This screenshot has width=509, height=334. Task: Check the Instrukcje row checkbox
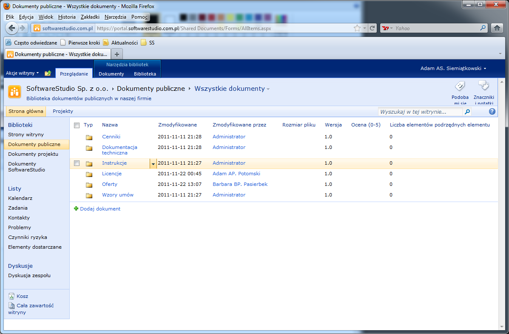pos(77,163)
